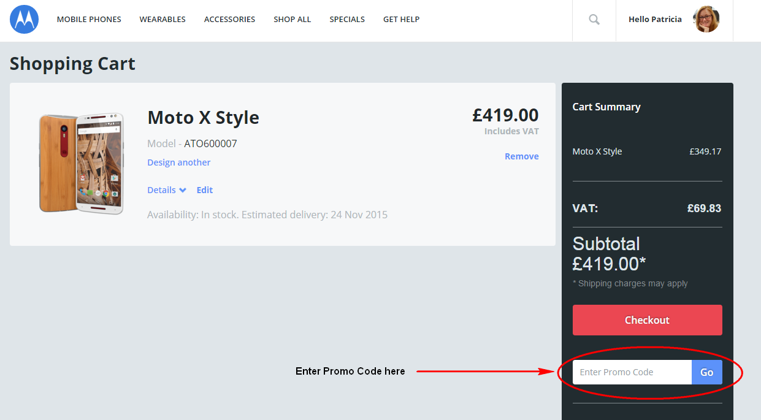Open the search magnifier icon

(594, 20)
